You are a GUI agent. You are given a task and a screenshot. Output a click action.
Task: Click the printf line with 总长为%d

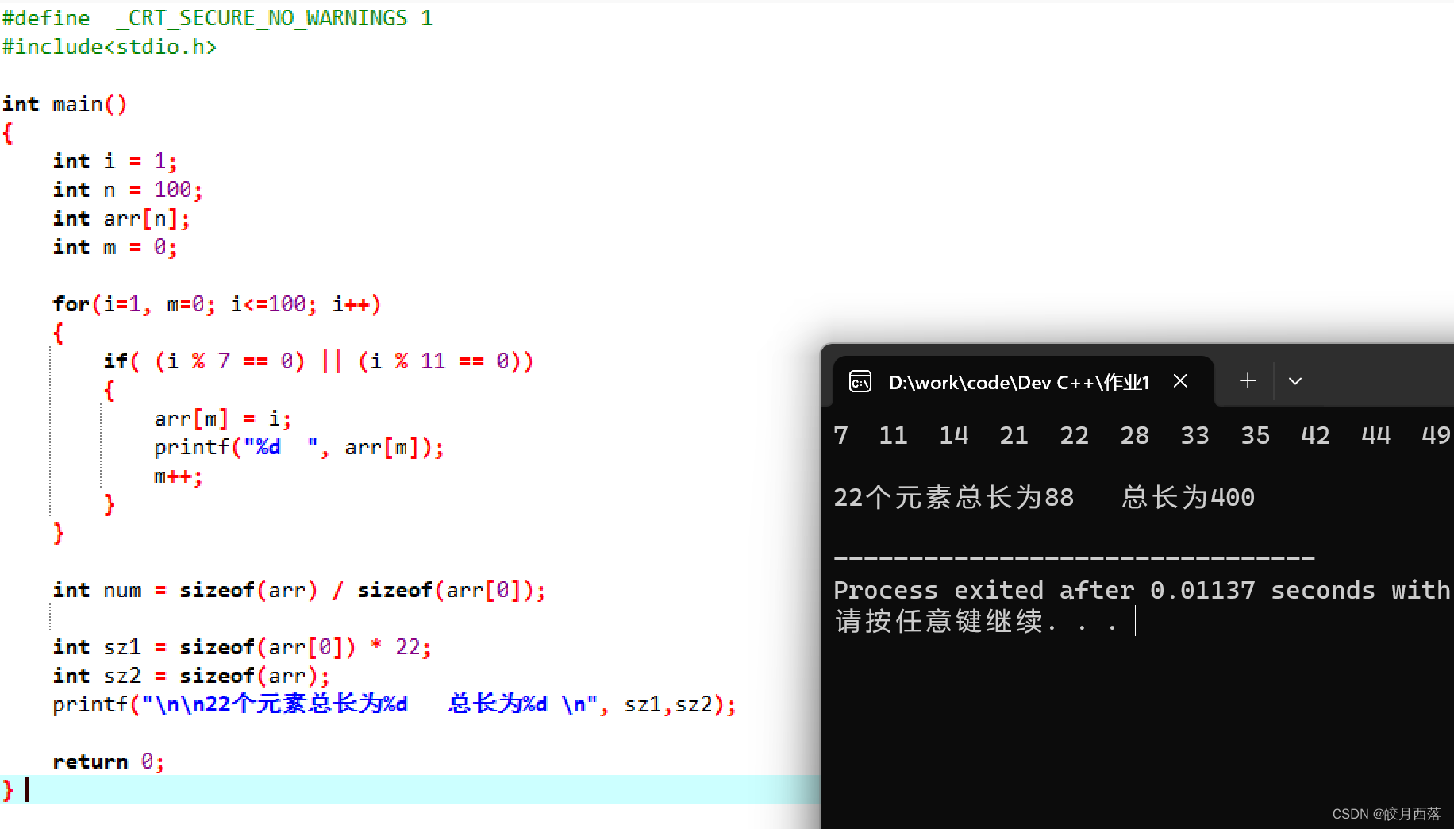394,704
